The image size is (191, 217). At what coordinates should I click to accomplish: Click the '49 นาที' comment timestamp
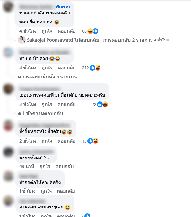pyautogui.click(x=27, y=166)
